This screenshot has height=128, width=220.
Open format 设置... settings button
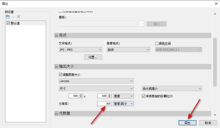tap(93, 57)
